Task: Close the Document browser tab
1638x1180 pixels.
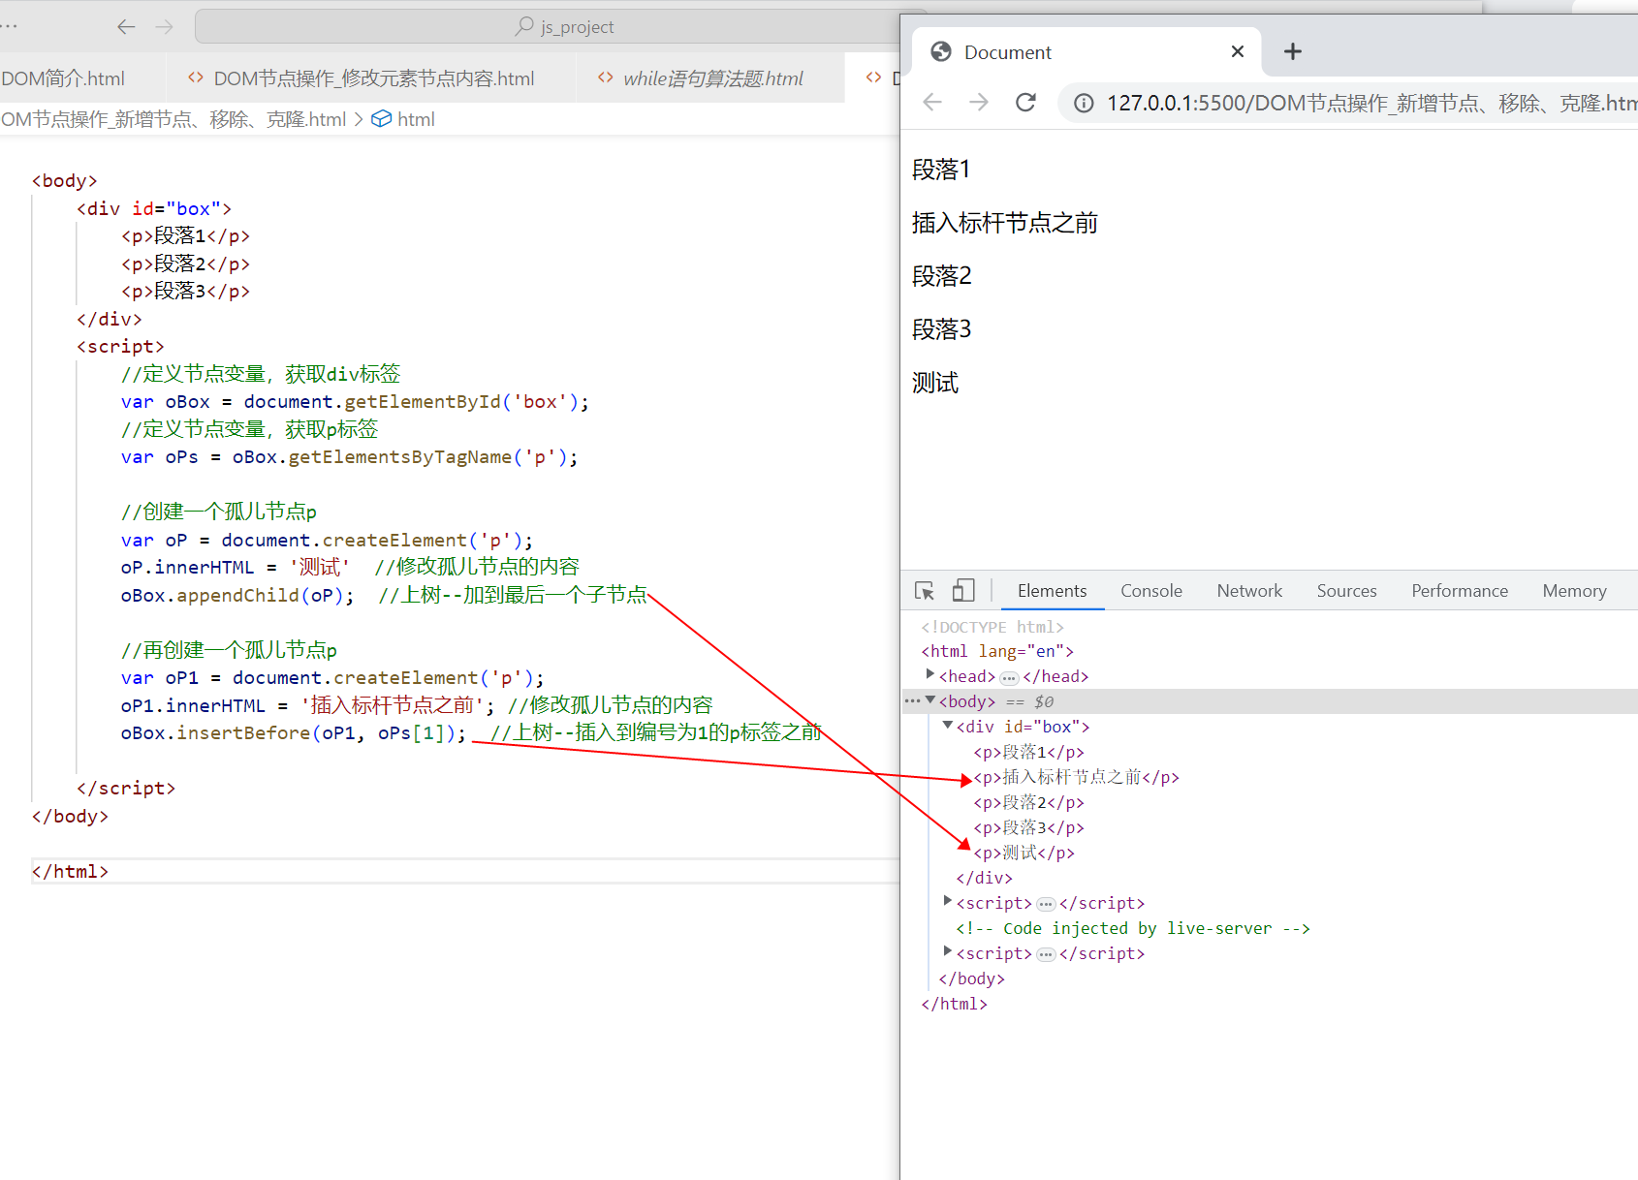Action: (1238, 52)
